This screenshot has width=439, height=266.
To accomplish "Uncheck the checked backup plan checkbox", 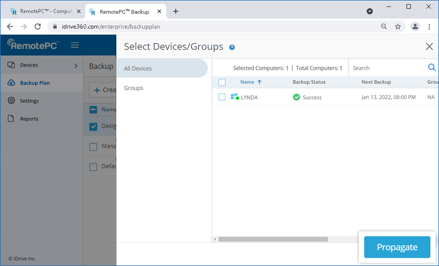I will click(93, 126).
